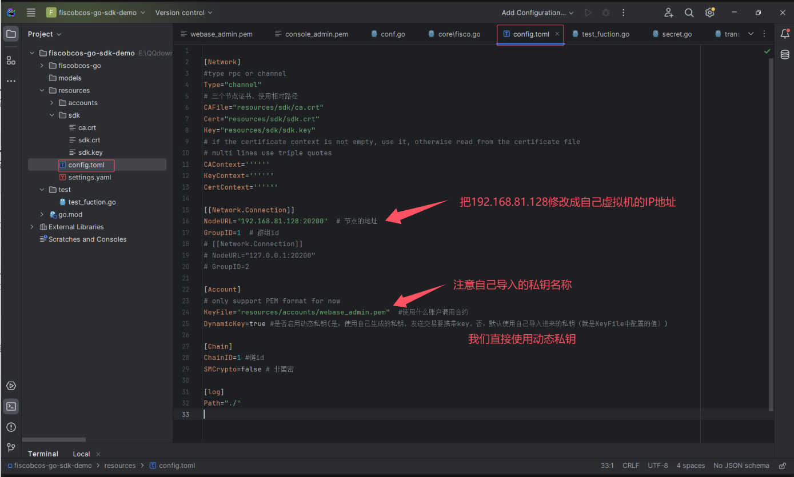
Task: Open the Code With Me icon
Action: 669,13
